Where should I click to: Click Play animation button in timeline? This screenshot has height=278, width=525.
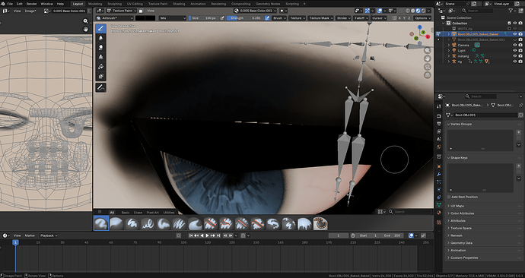(208, 235)
